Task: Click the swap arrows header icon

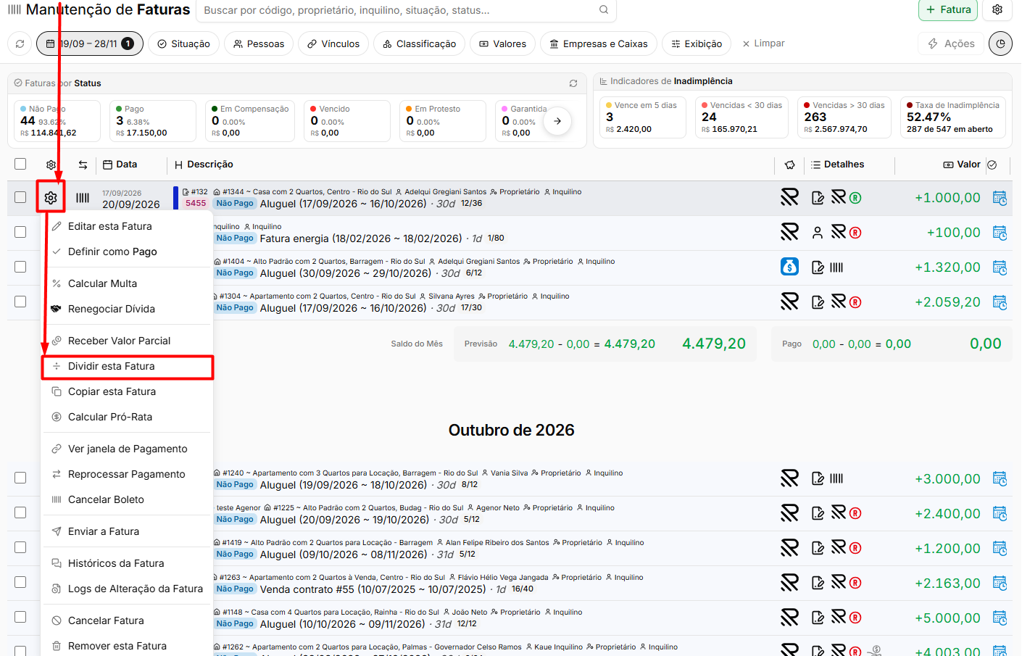Action: click(83, 165)
